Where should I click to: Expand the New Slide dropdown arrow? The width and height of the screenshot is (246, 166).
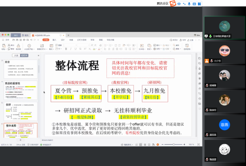(47, 49)
